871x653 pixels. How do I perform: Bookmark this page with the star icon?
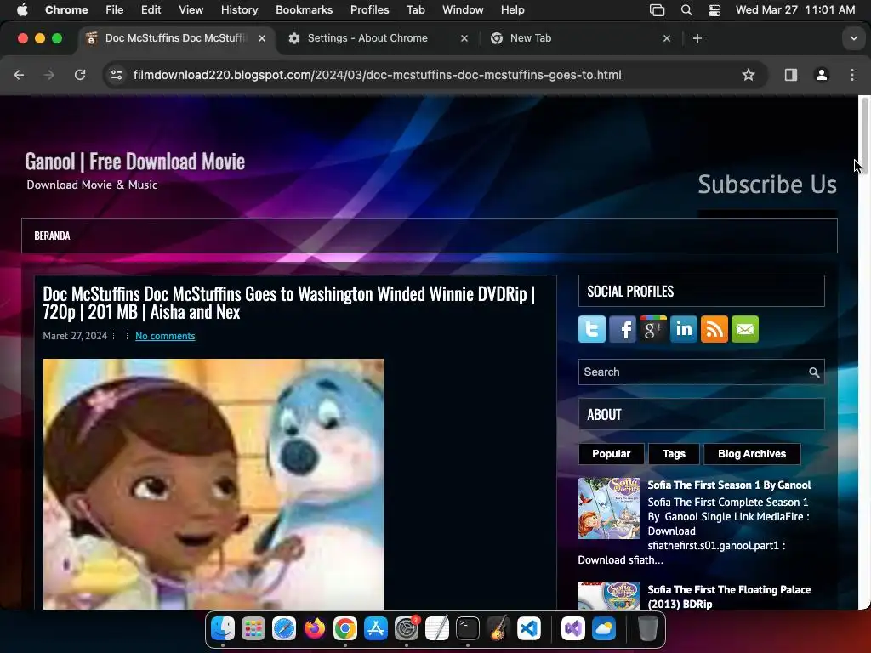coord(749,75)
